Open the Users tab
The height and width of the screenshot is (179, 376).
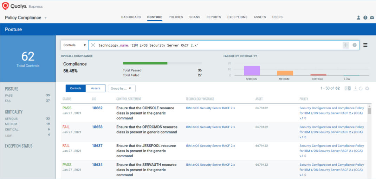tap(277, 17)
